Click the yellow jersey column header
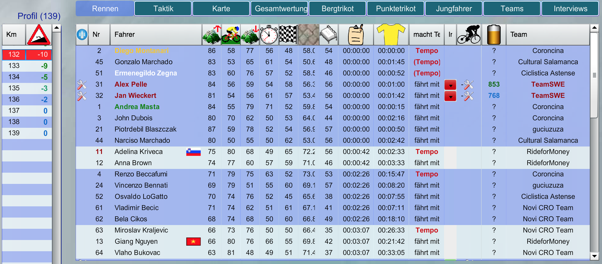602x264 pixels. [391, 35]
